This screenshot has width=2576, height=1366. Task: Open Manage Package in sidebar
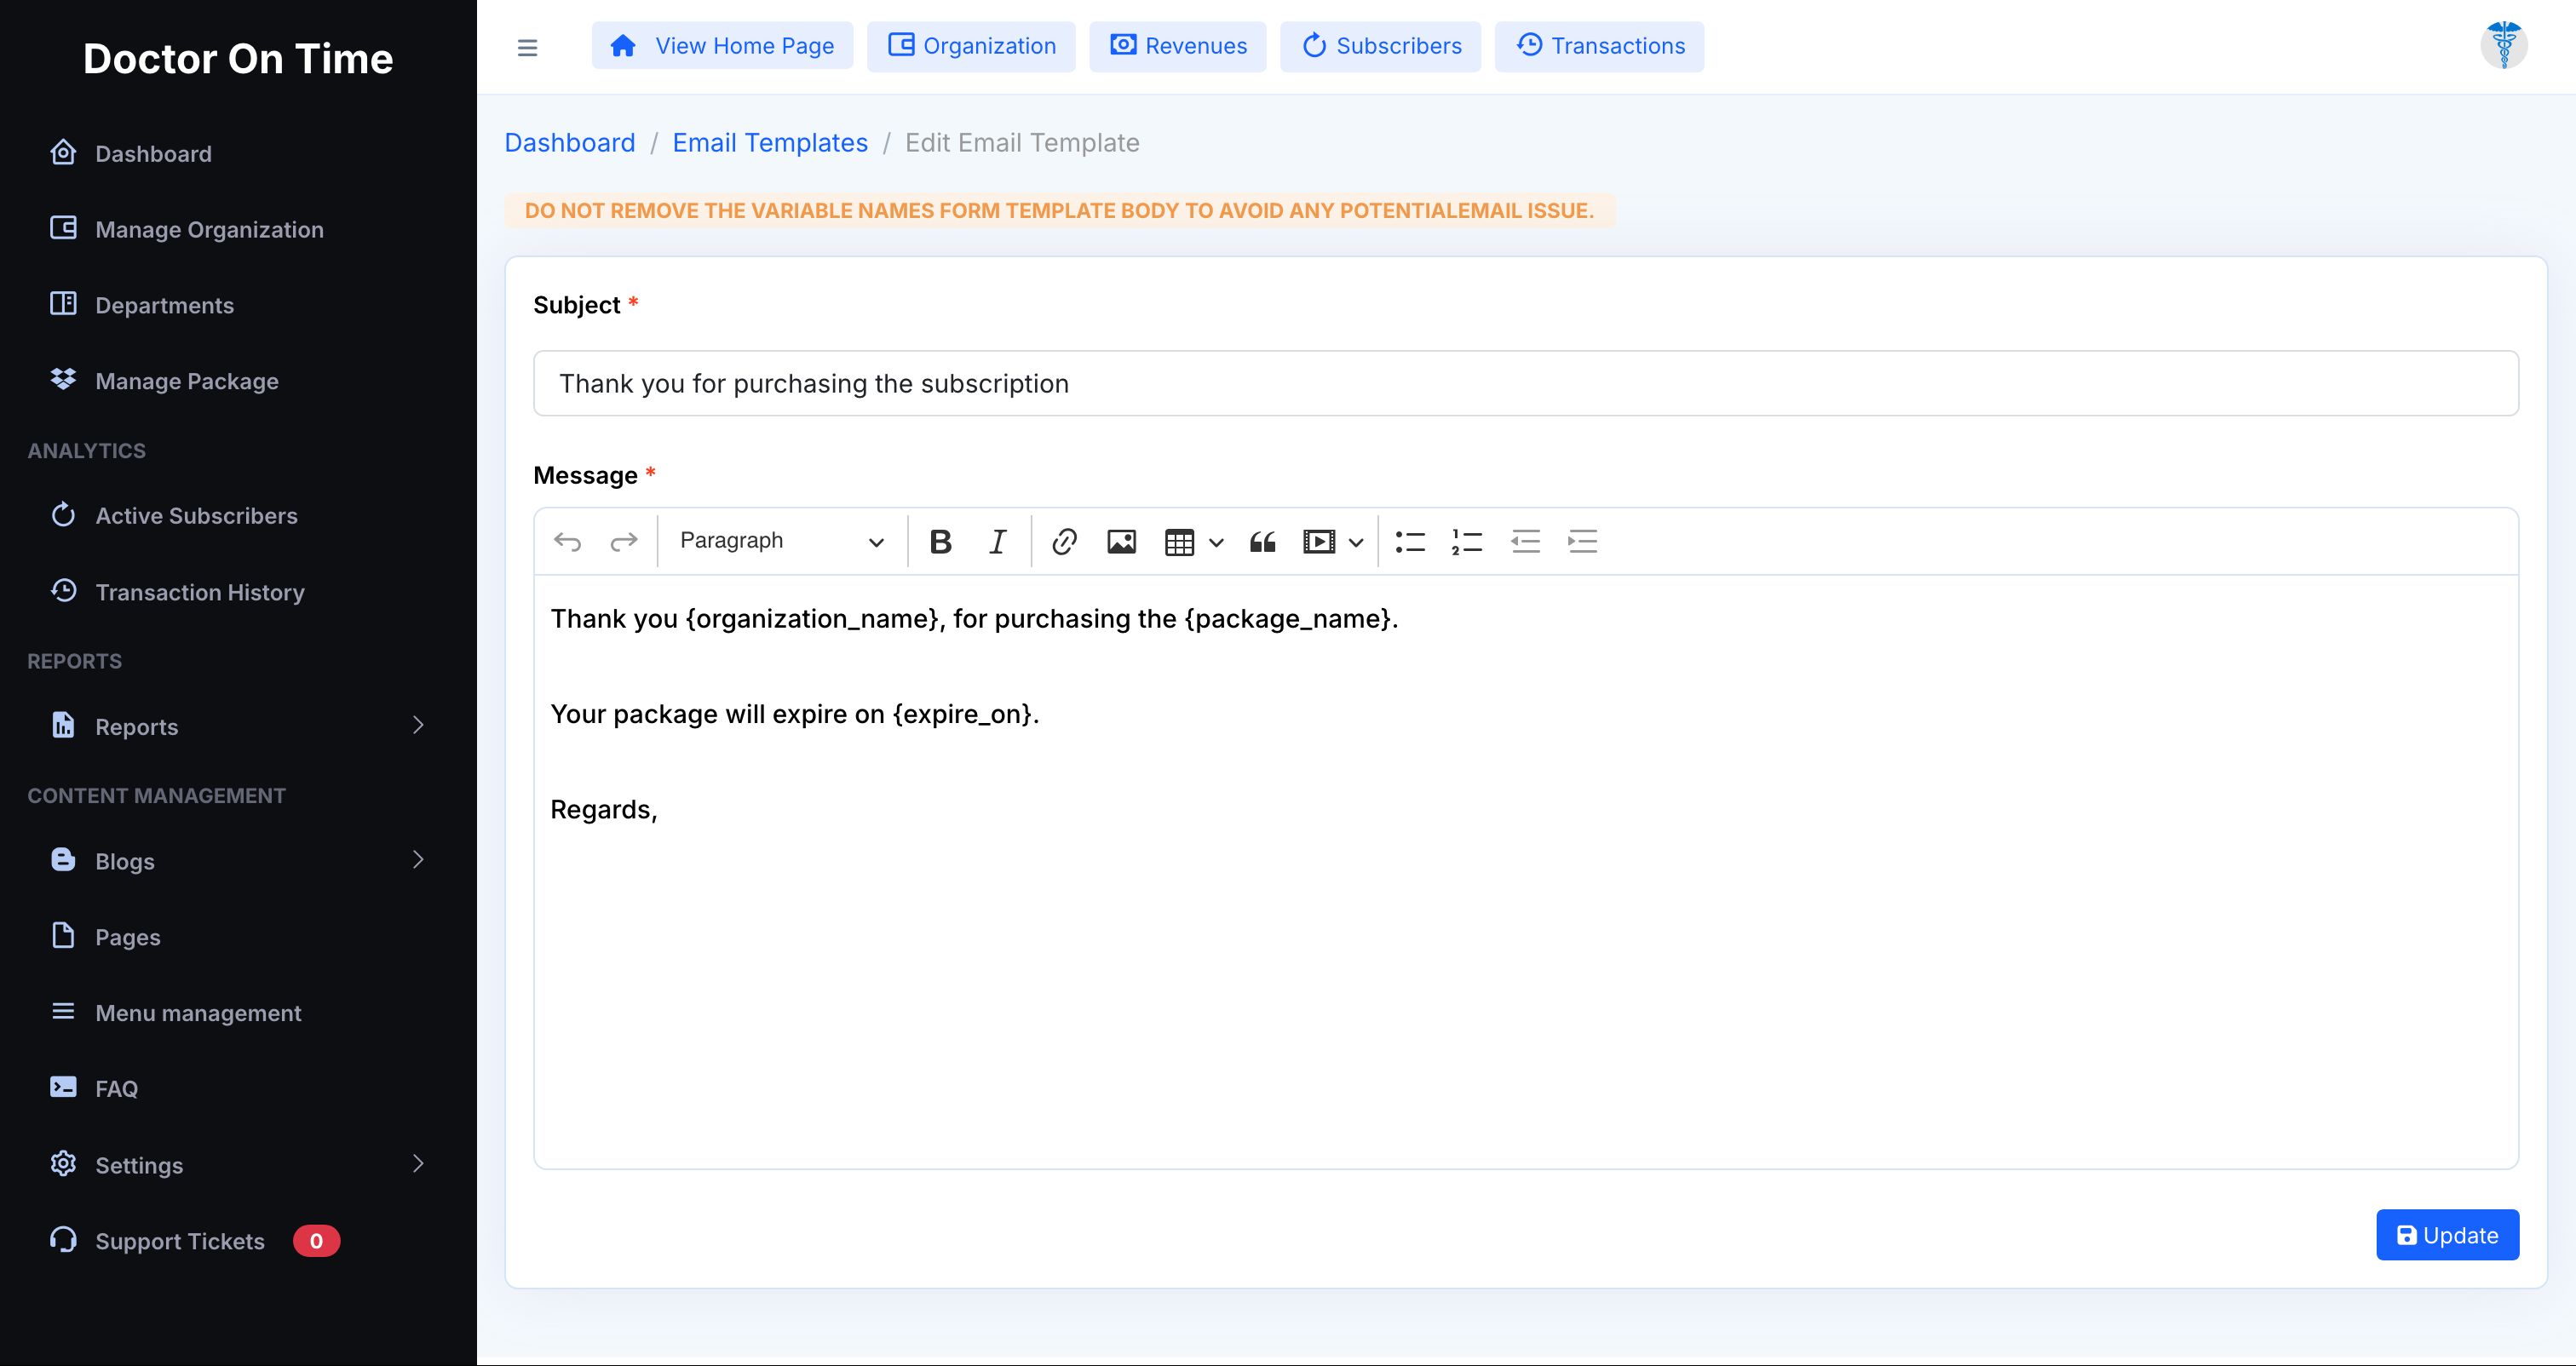(x=186, y=381)
